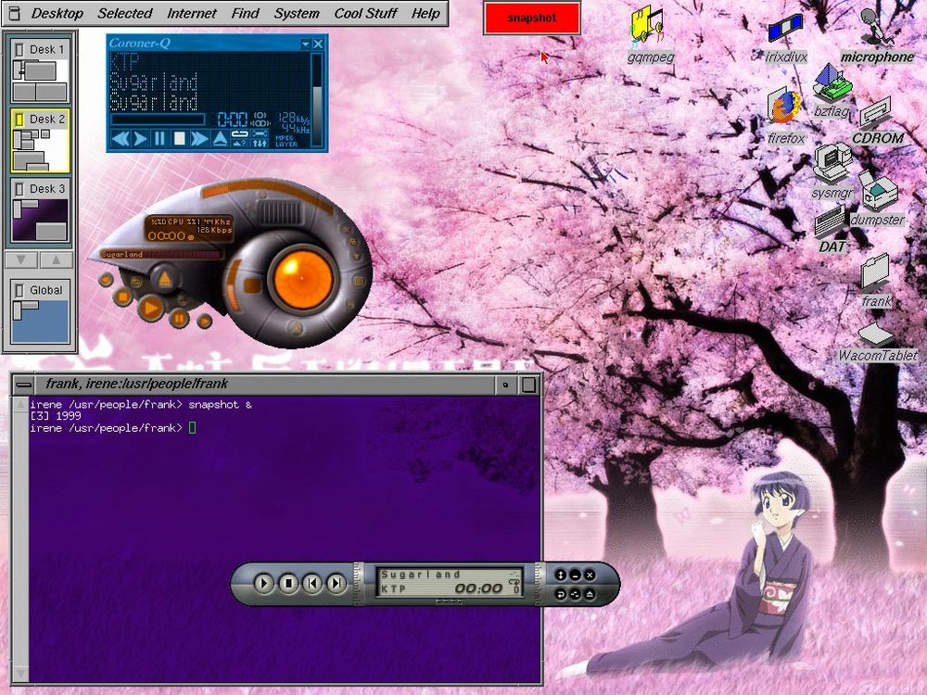927x695 pixels.
Task: Open the Help menu in toolchest
Action: click(425, 13)
